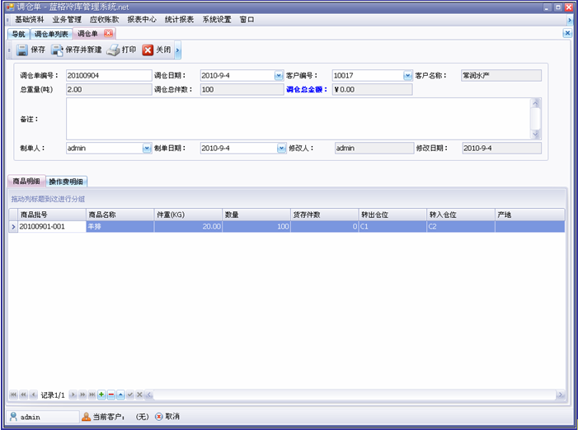The image size is (578, 430).
Task: Click the grid horizontal scrollbar right arrow
Action: tap(561, 395)
